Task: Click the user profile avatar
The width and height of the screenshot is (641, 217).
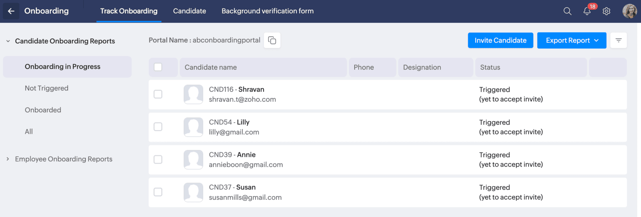Action: coord(629,11)
